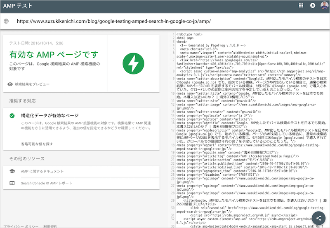Click the og:updated_time meta line
Viewport: 330px width, 228px height.
point(237,171)
